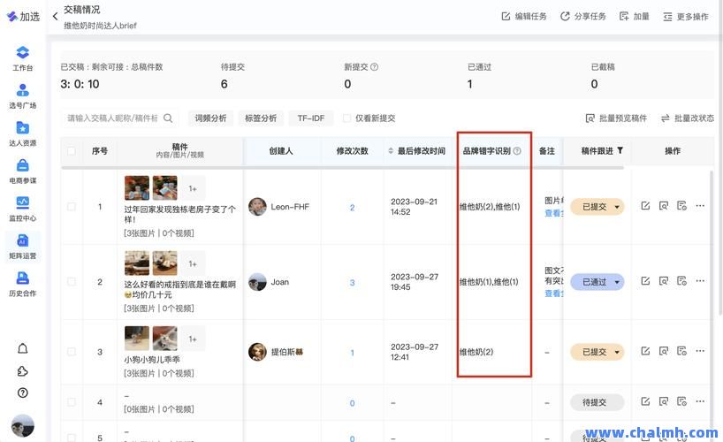Click modification count 3 for Joan
The image size is (723, 442).
[x=353, y=282]
